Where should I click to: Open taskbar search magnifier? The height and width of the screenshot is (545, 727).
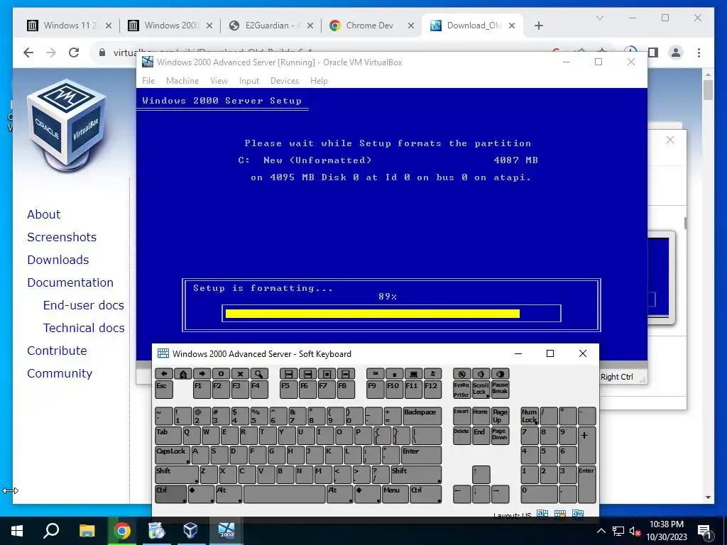click(x=51, y=530)
